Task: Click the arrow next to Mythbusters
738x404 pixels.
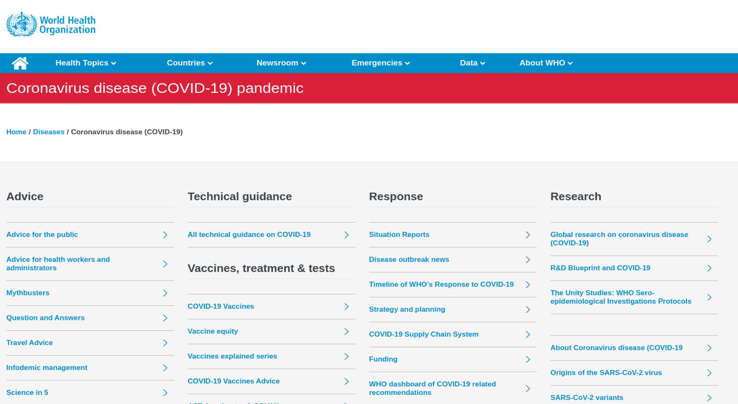Action: 165,293
